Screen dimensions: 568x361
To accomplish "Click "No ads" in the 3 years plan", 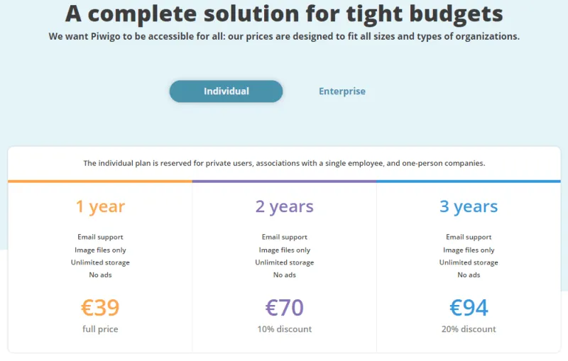I will 469,275.
